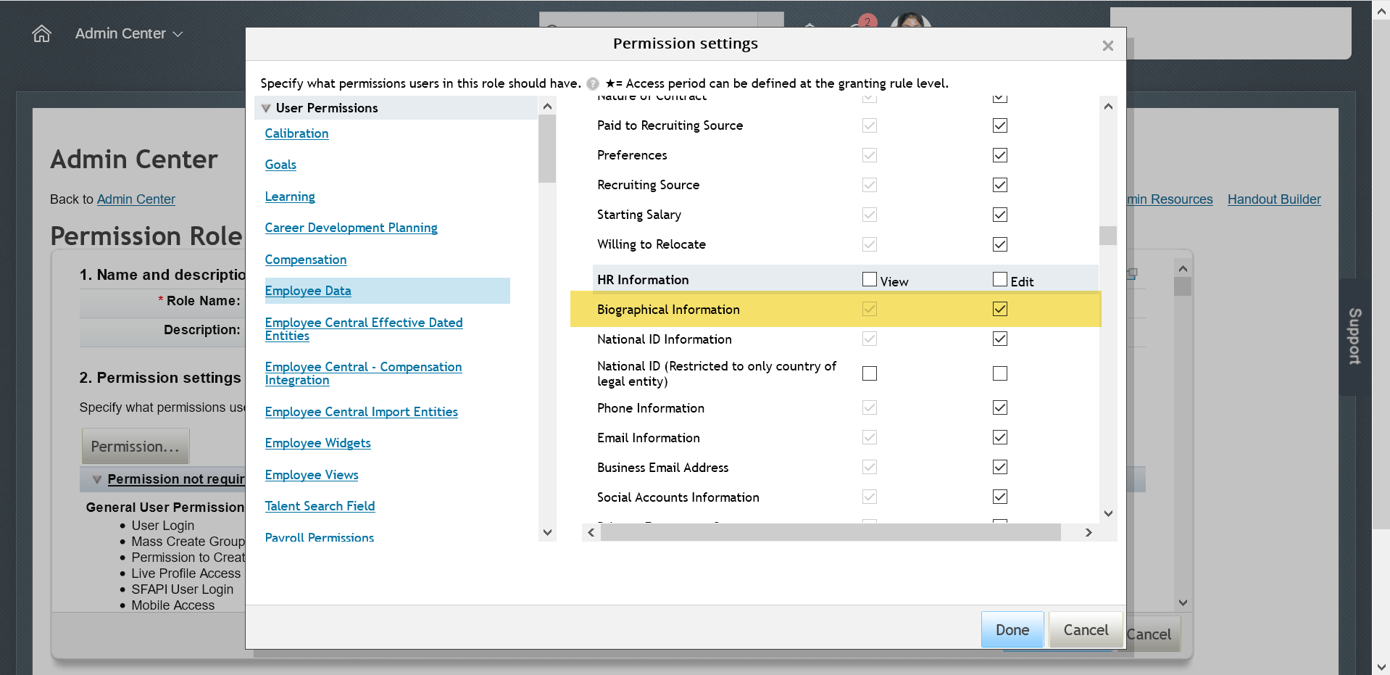Click Done to save permission settings
Viewport: 1390px width, 675px height.
point(1012,630)
